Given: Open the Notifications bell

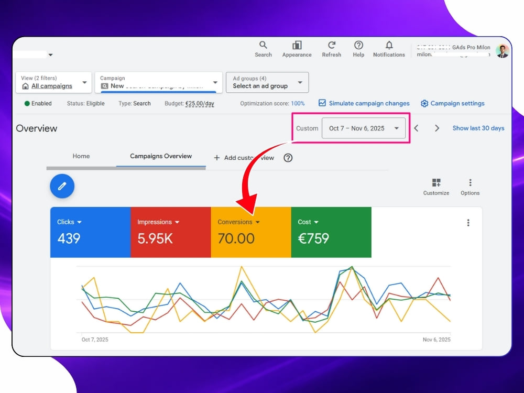Looking at the screenshot, I should pos(389,49).
